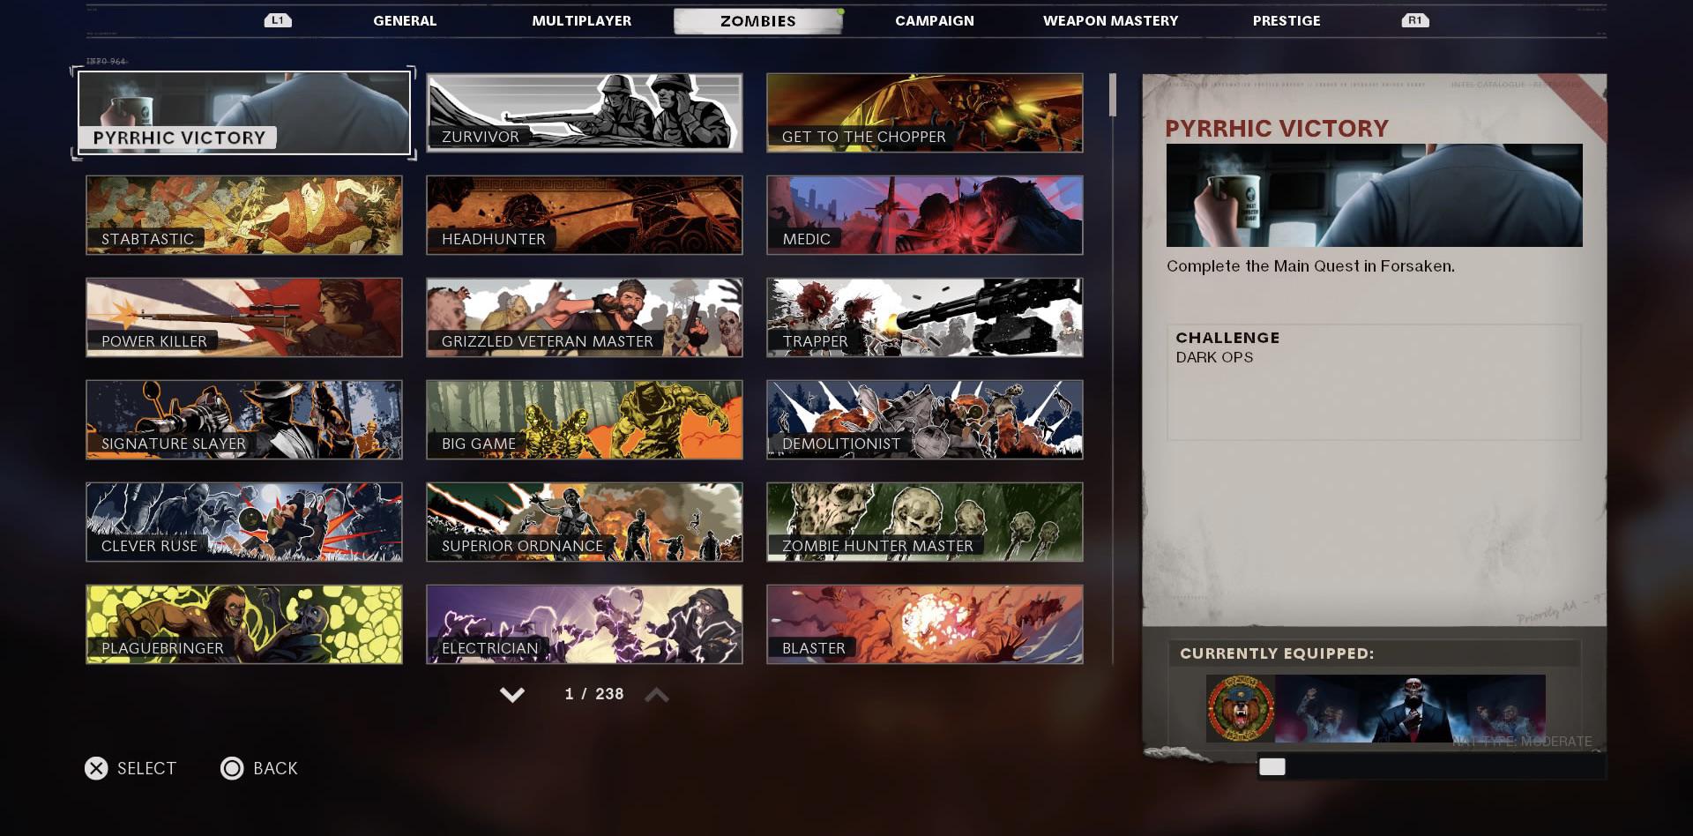Select the Plaguebringer calling card
The width and height of the screenshot is (1693, 836).
(244, 624)
